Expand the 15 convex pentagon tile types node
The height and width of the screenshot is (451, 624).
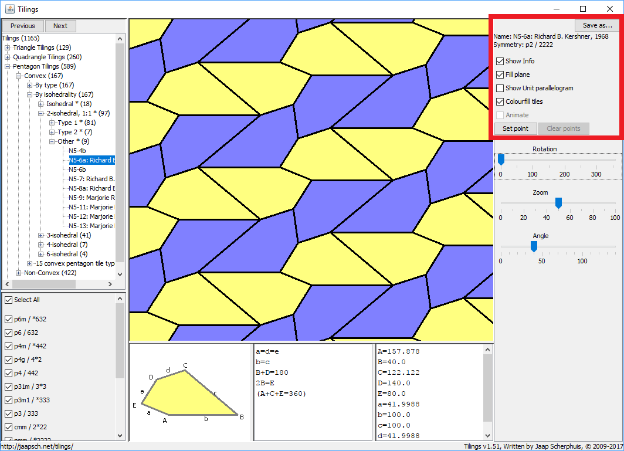pos(29,263)
